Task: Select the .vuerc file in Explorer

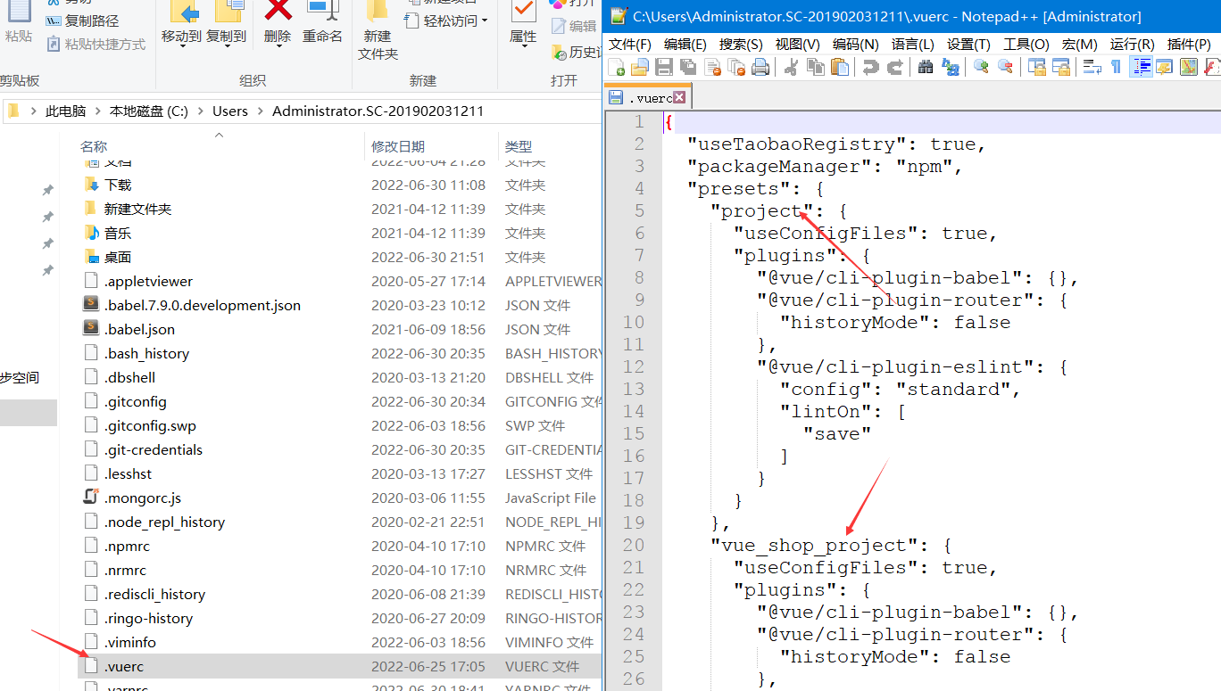Action: tap(339, 666)
